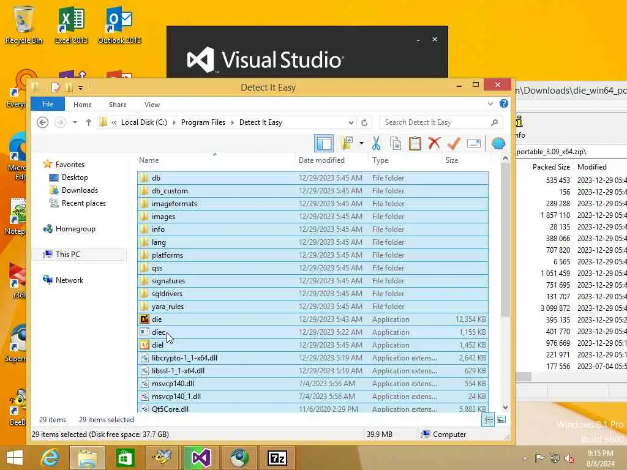Viewport: 627px width, 470px height.
Task: Select Recent places in navigation pane
Action: (x=83, y=203)
